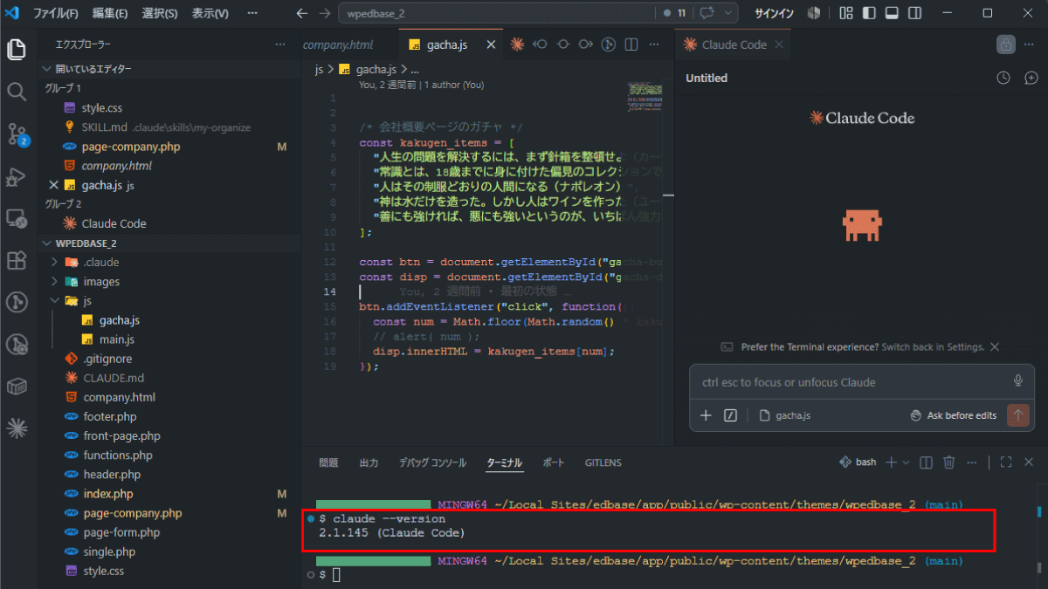This screenshot has height=589, width=1048.
Task: Open editor more actions ellipsis
Action: (x=654, y=45)
